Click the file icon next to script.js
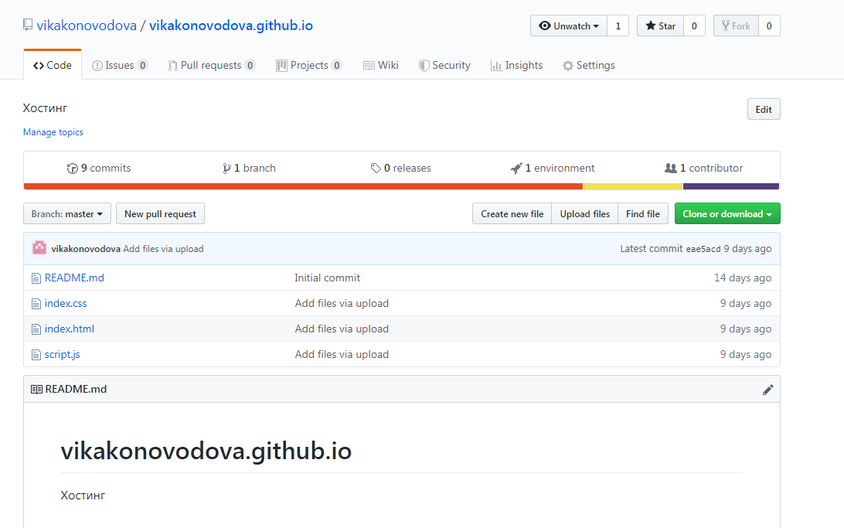Screen dimensions: 844x528 pos(36,355)
